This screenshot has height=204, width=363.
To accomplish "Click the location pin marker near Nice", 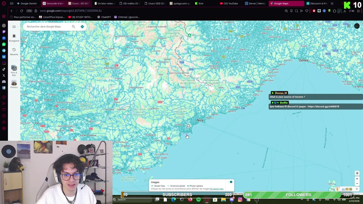I will [x=188, y=126].
